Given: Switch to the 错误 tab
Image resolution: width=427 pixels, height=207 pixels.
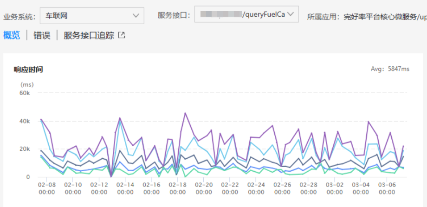Looking at the screenshot, I should (x=42, y=35).
